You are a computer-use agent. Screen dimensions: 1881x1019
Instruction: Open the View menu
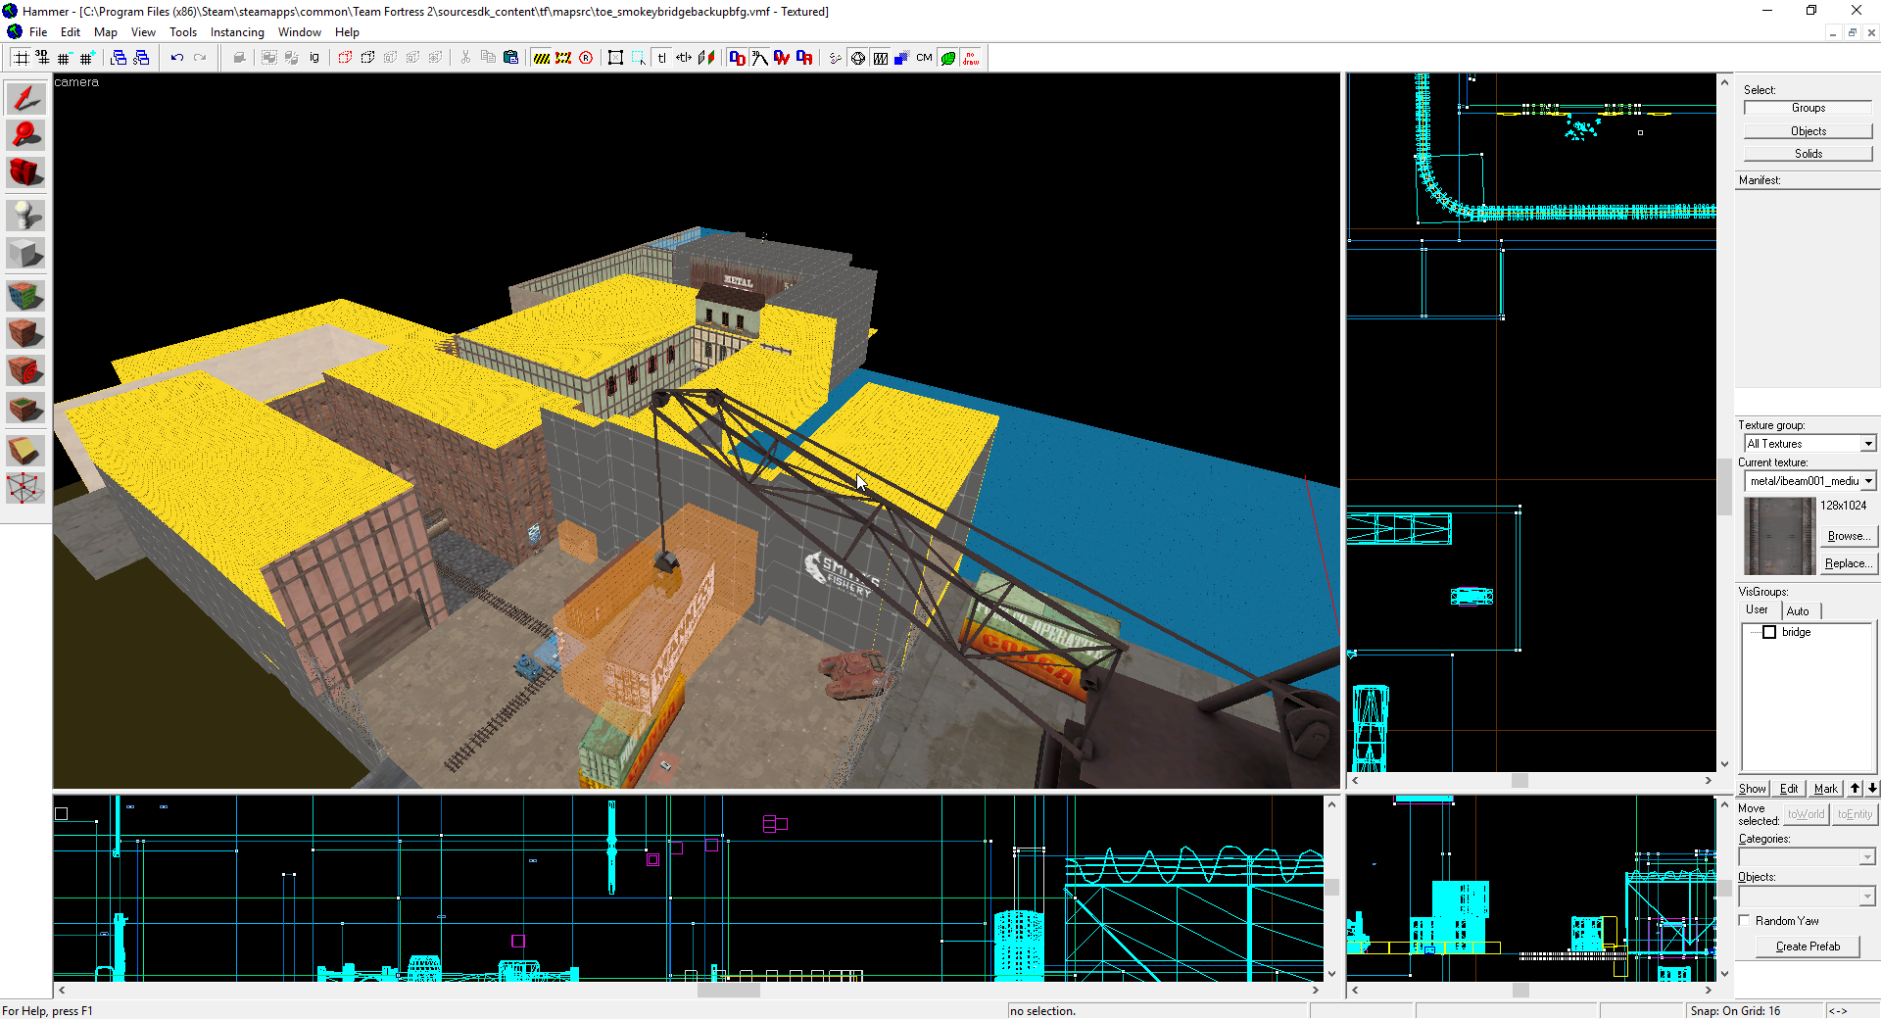(143, 32)
